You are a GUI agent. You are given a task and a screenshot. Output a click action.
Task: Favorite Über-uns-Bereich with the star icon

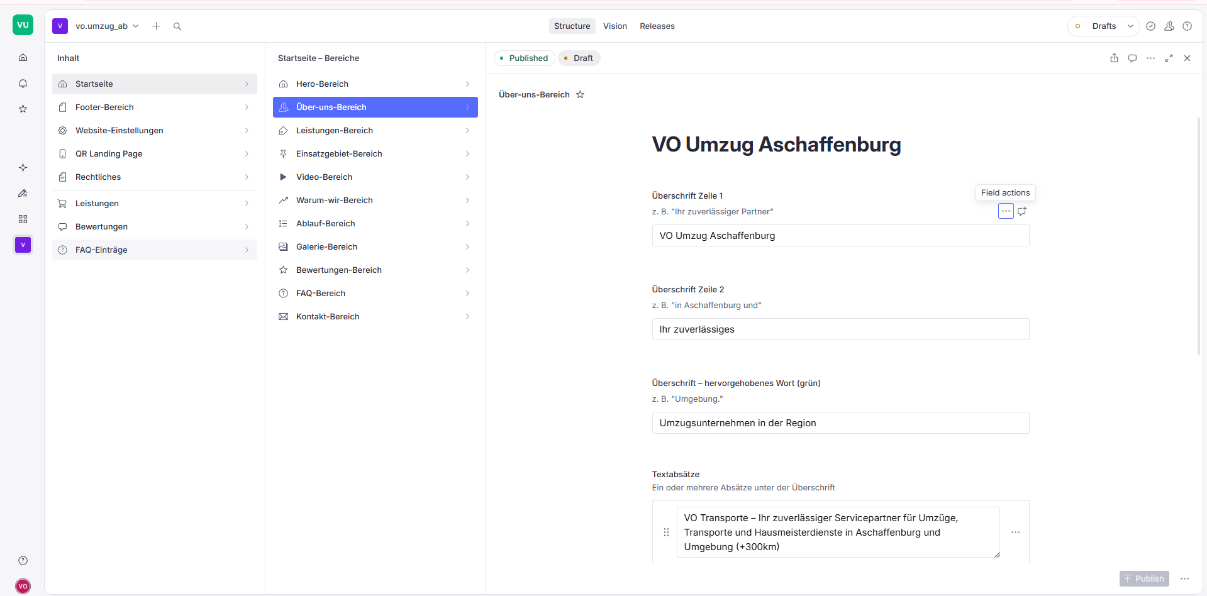(581, 94)
